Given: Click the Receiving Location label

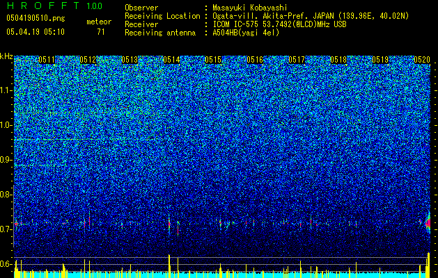Looking at the screenshot, I should (x=162, y=16).
